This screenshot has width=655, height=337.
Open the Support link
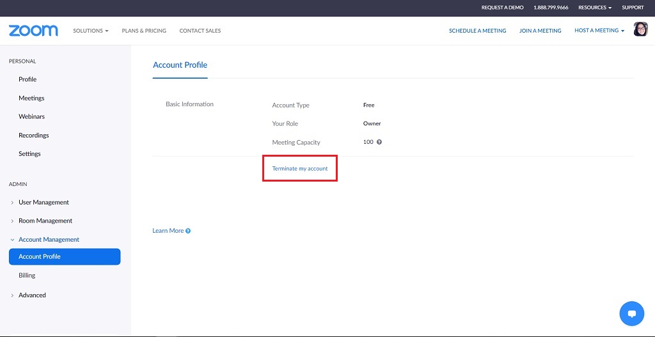click(633, 8)
